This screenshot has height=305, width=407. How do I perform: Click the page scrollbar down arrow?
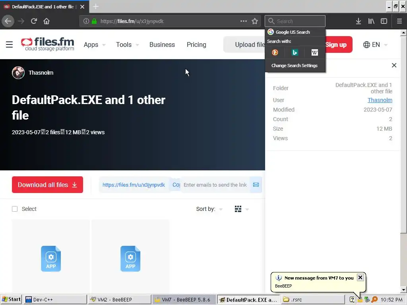tap(403, 290)
